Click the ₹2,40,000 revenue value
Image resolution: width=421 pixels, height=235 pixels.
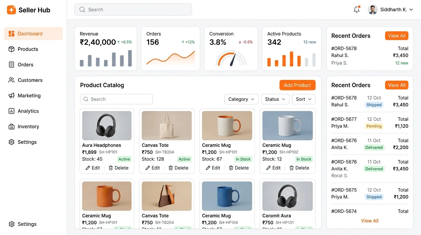(x=98, y=42)
